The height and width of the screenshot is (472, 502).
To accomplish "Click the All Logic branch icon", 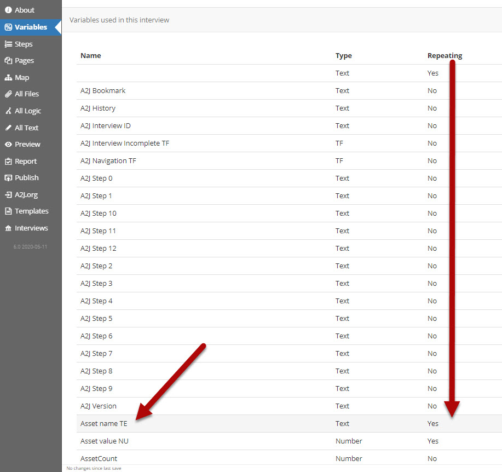I will pos(8,111).
